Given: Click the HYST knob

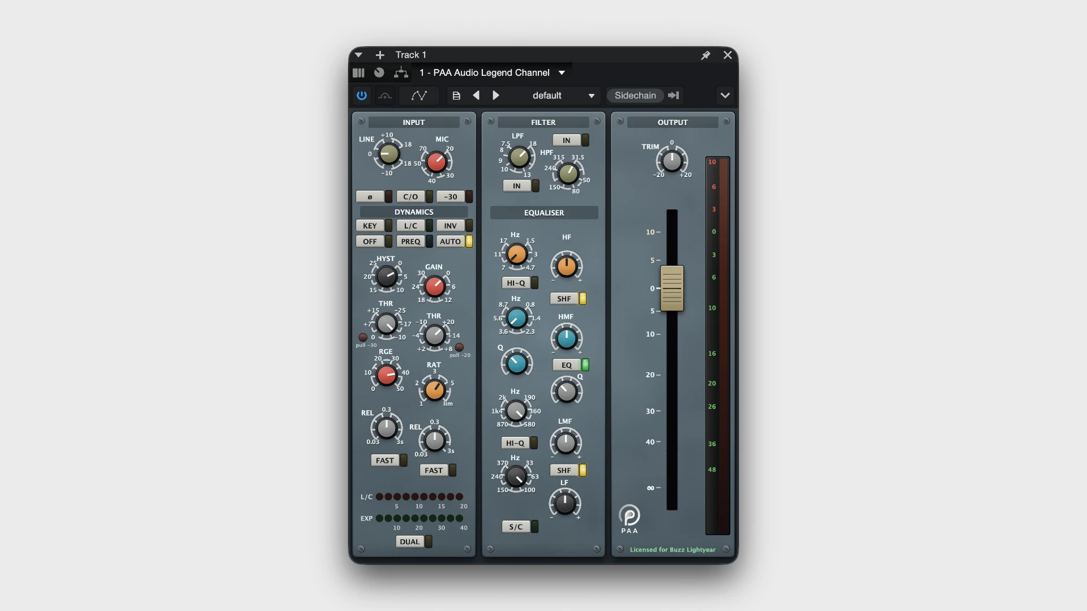Looking at the screenshot, I should pos(387,277).
